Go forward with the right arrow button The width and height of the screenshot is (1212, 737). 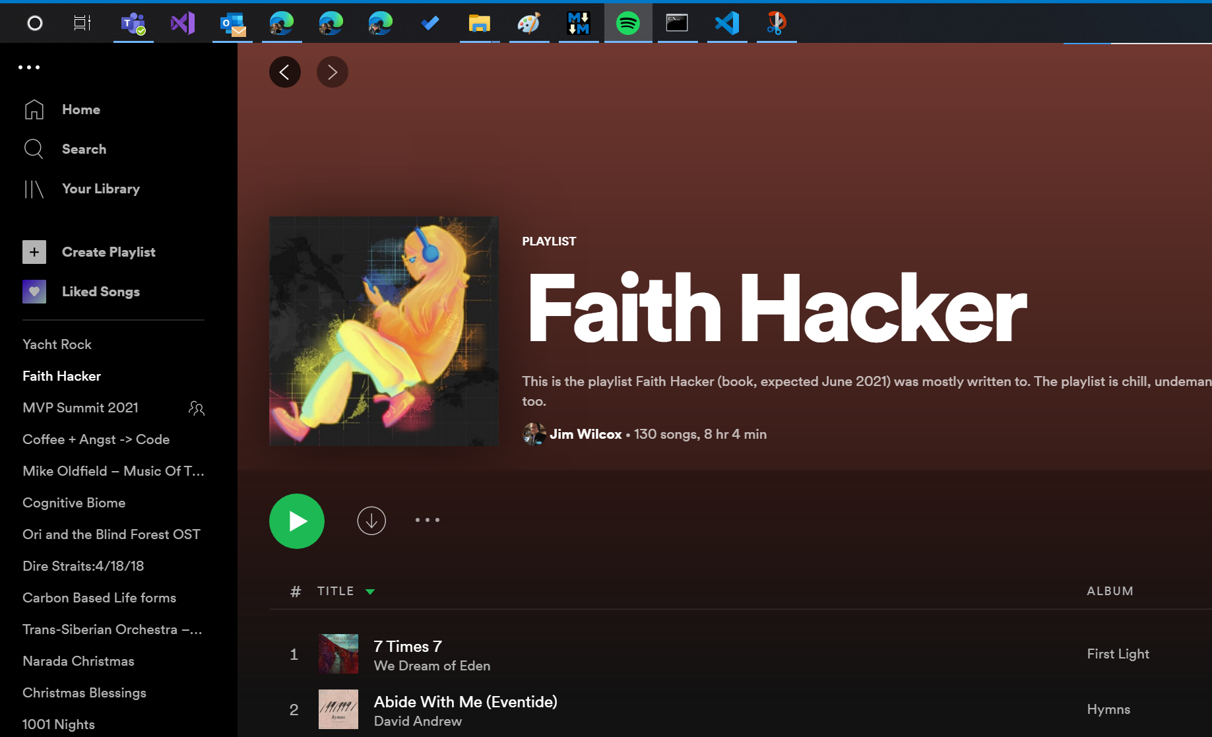click(333, 72)
